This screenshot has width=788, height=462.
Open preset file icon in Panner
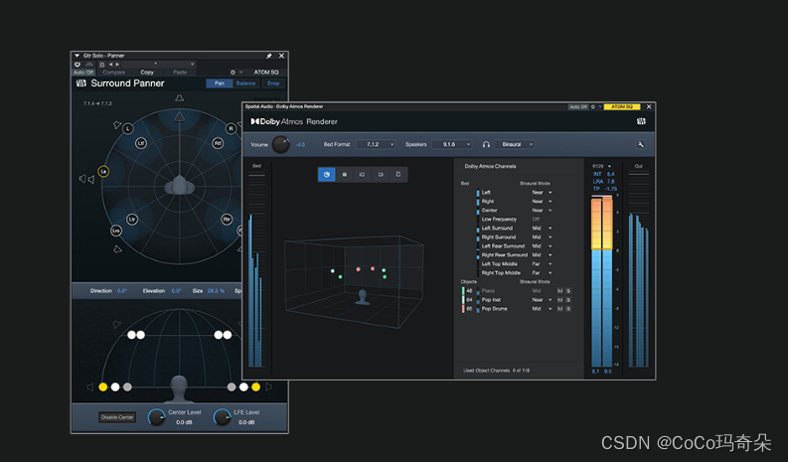pos(102,65)
